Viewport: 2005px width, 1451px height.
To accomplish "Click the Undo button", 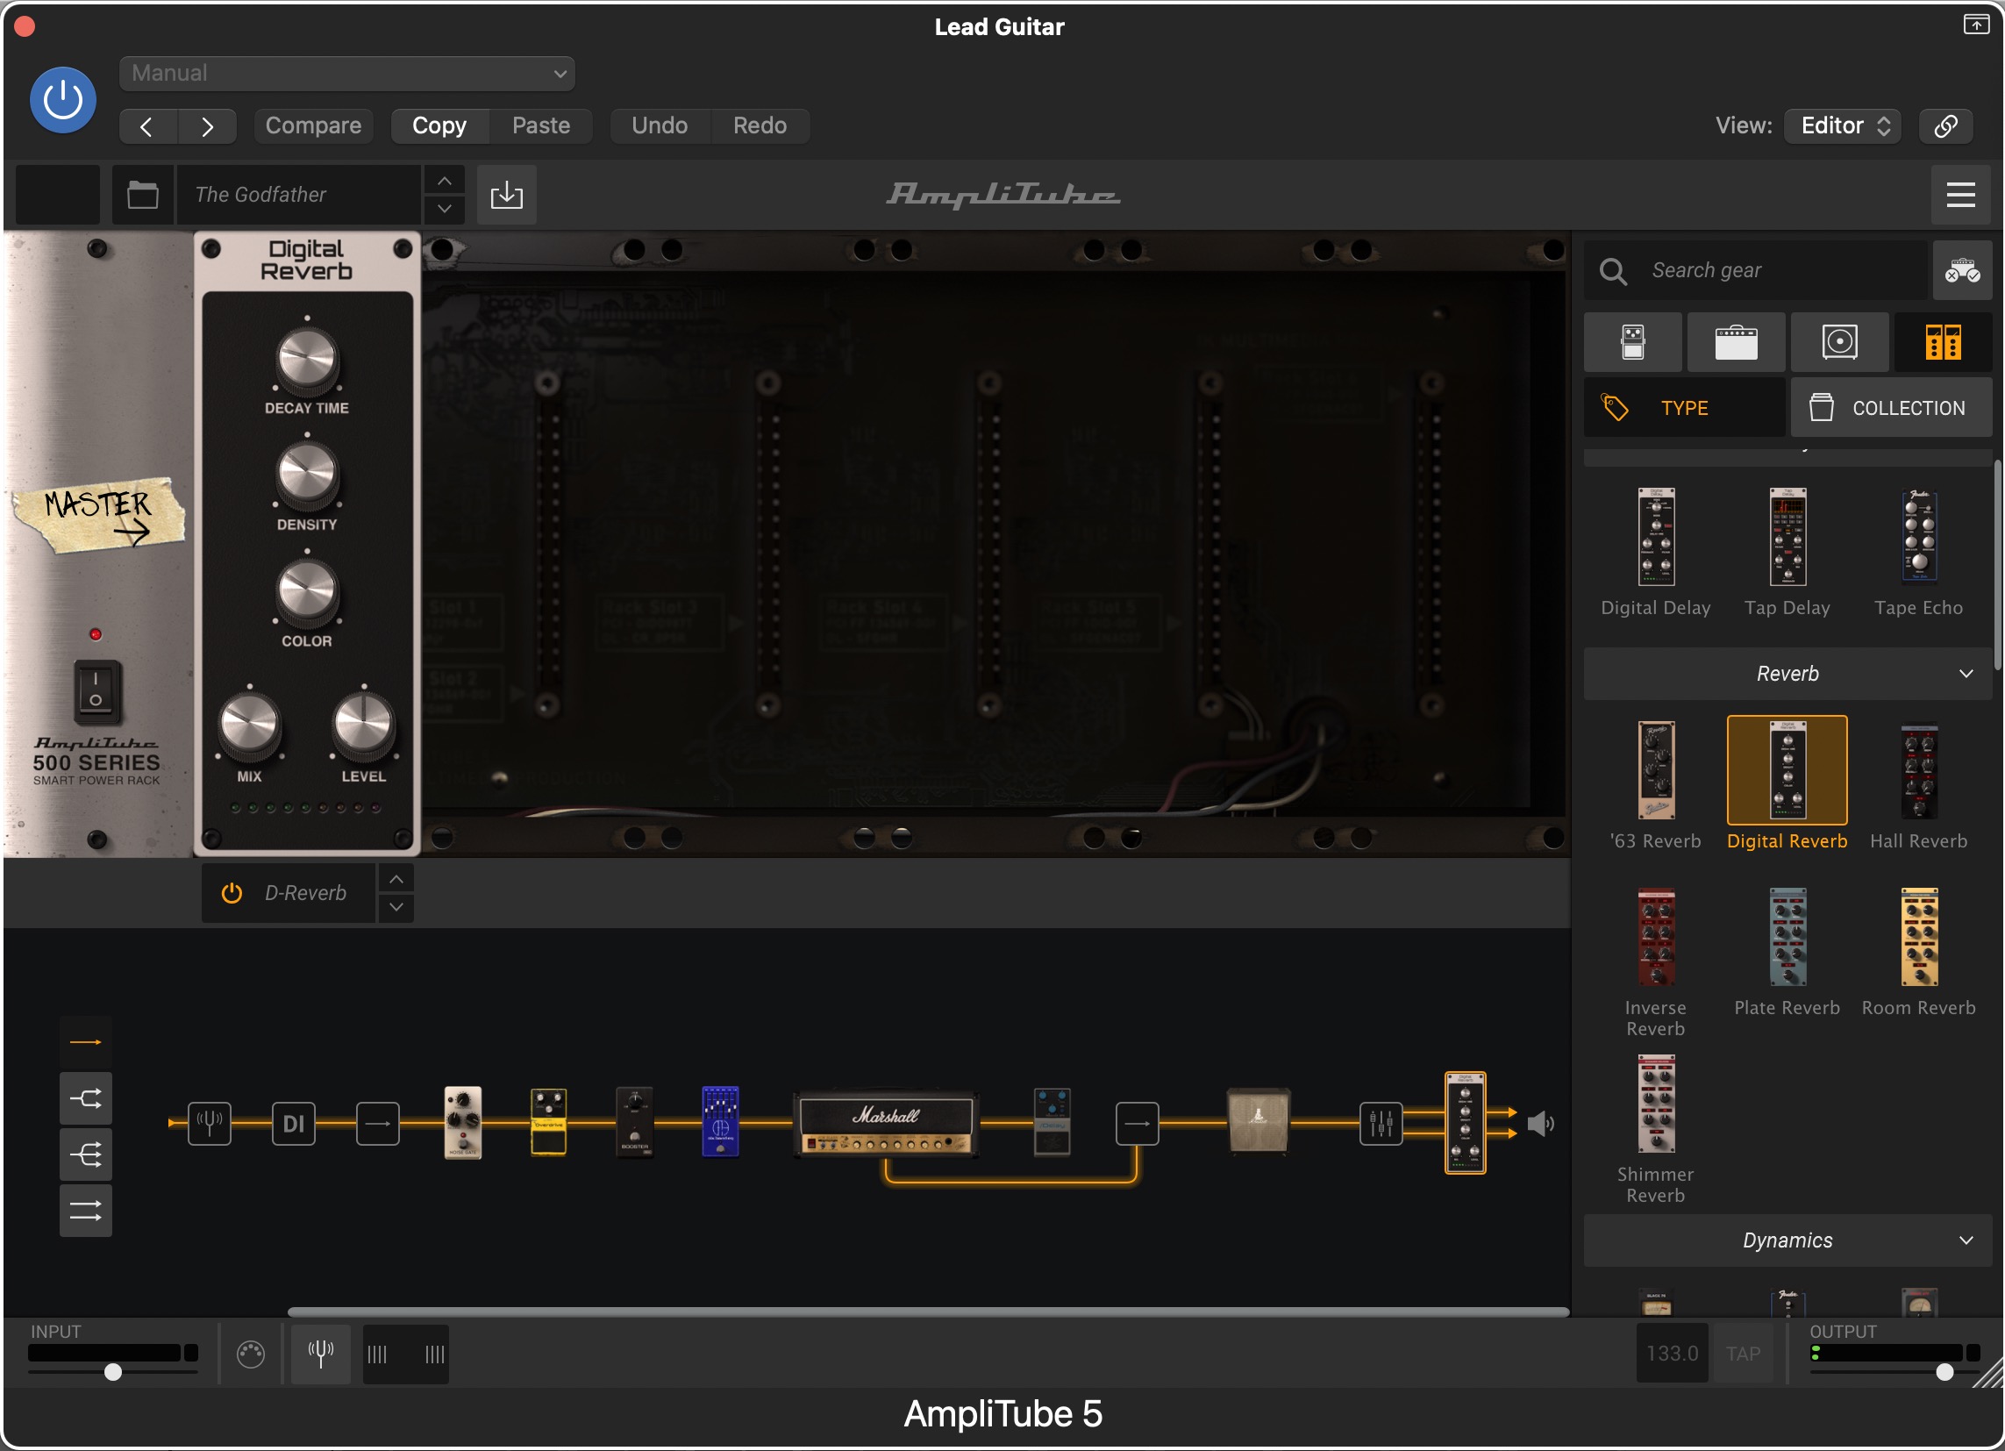I will pyautogui.click(x=660, y=126).
